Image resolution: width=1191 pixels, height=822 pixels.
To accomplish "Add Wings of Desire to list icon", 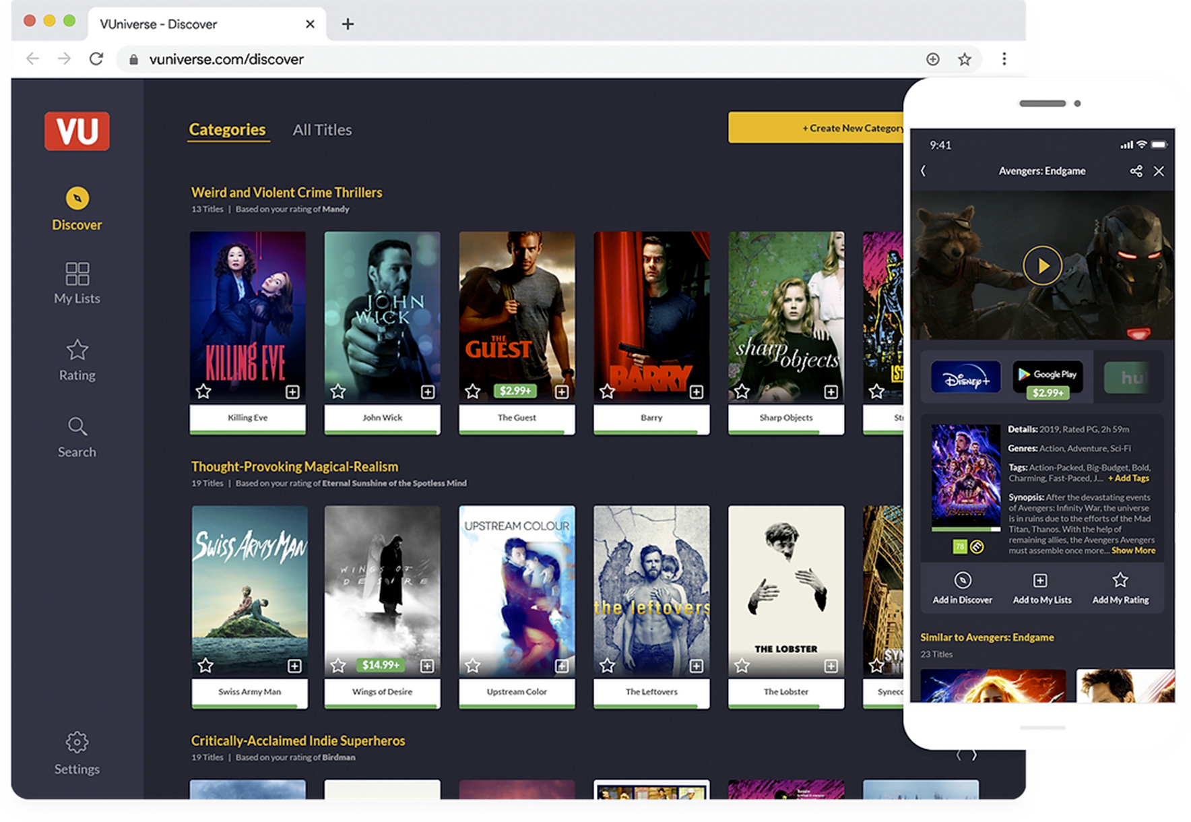I will pyautogui.click(x=427, y=666).
